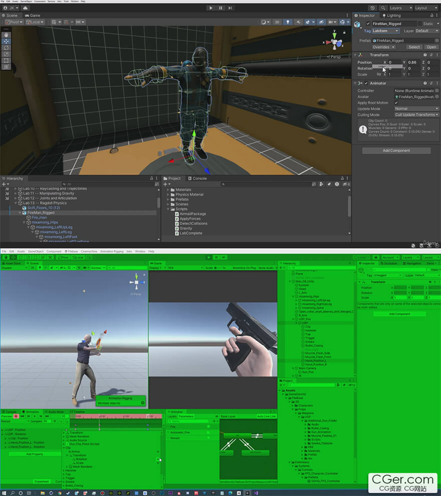Click the FireMan_Rigged name field in Inspector

coord(394,24)
